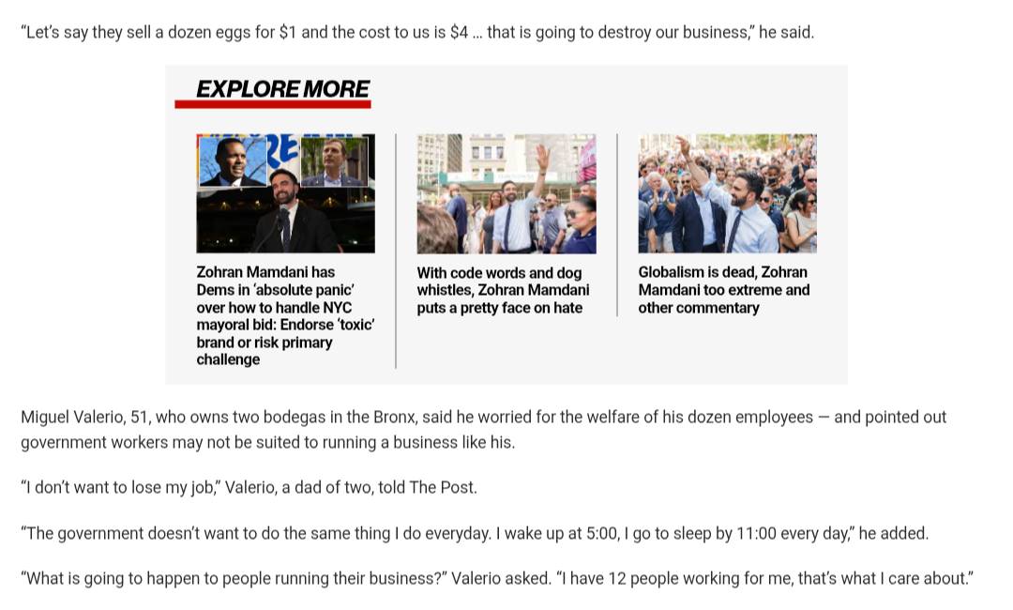Click the '12 people working for me' paragraph
Viewport: 1013px width, 610px height.
pos(497,578)
